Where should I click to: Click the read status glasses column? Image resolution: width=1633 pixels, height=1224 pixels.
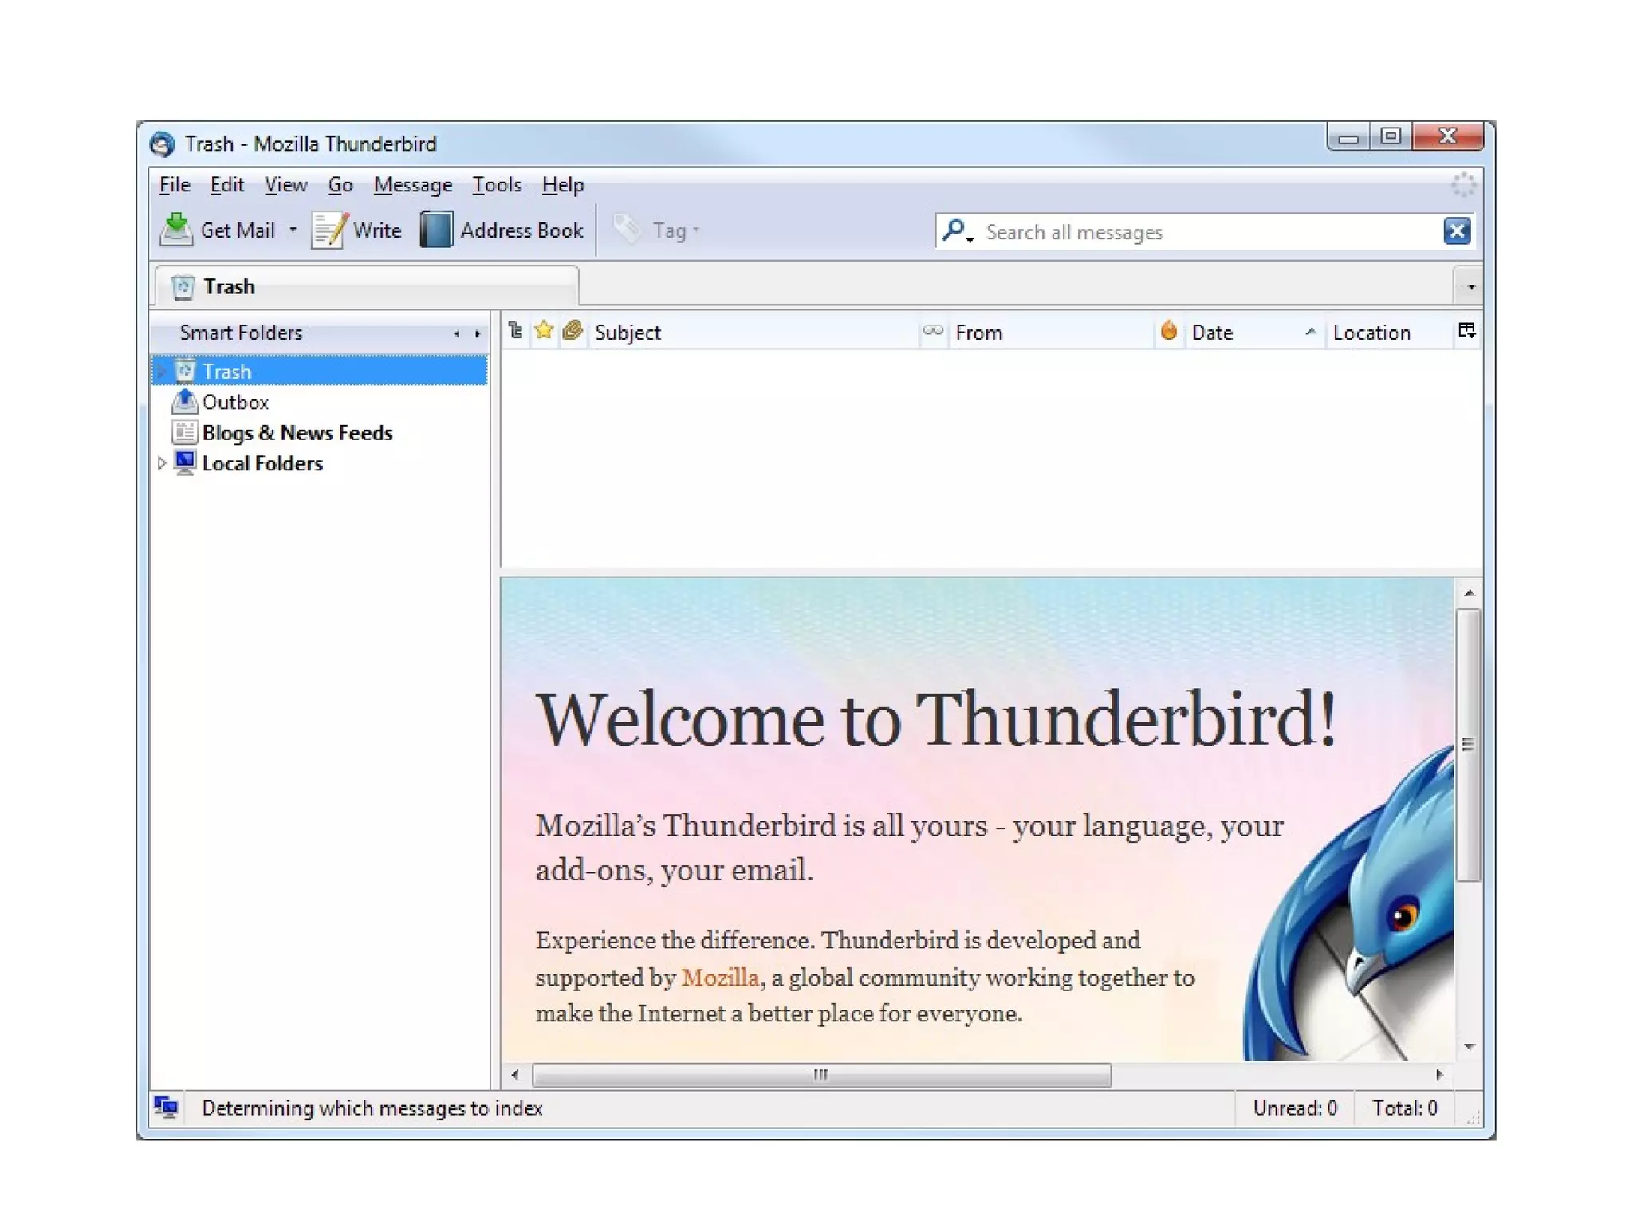[932, 331]
